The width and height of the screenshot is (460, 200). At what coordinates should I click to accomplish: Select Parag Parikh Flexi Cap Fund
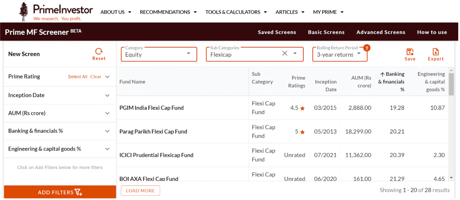click(x=153, y=132)
